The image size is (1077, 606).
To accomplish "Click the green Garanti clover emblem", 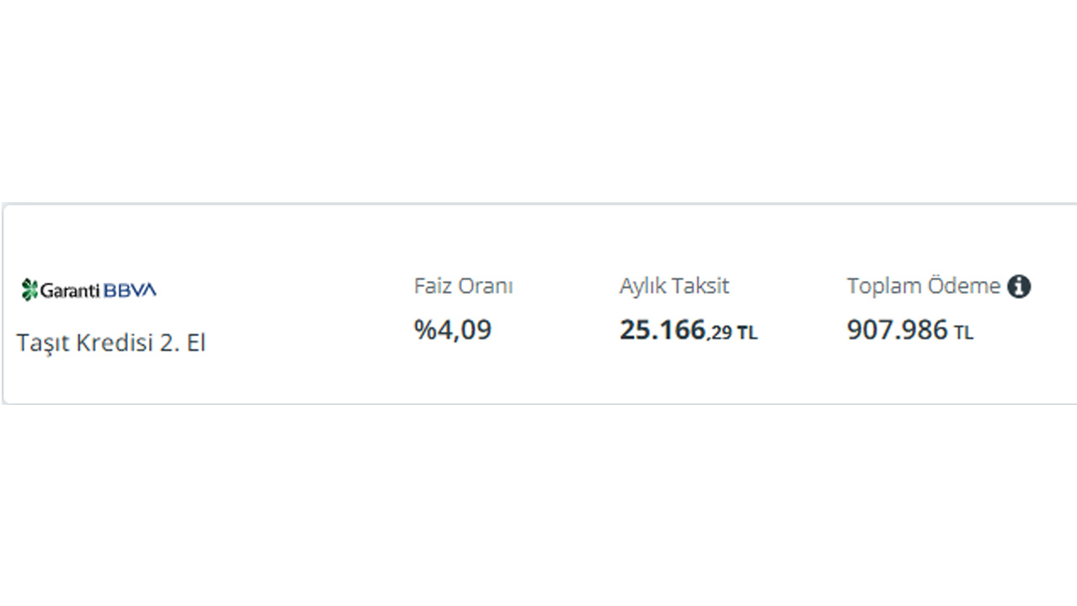I will click(30, 290).
